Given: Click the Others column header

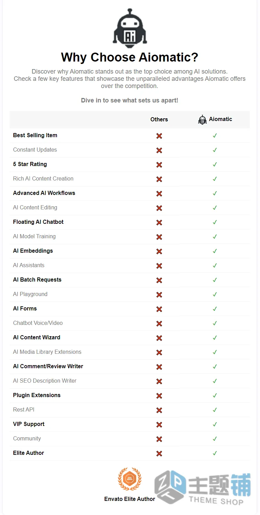Looking at the screenshot, I should tap(159, 119).
